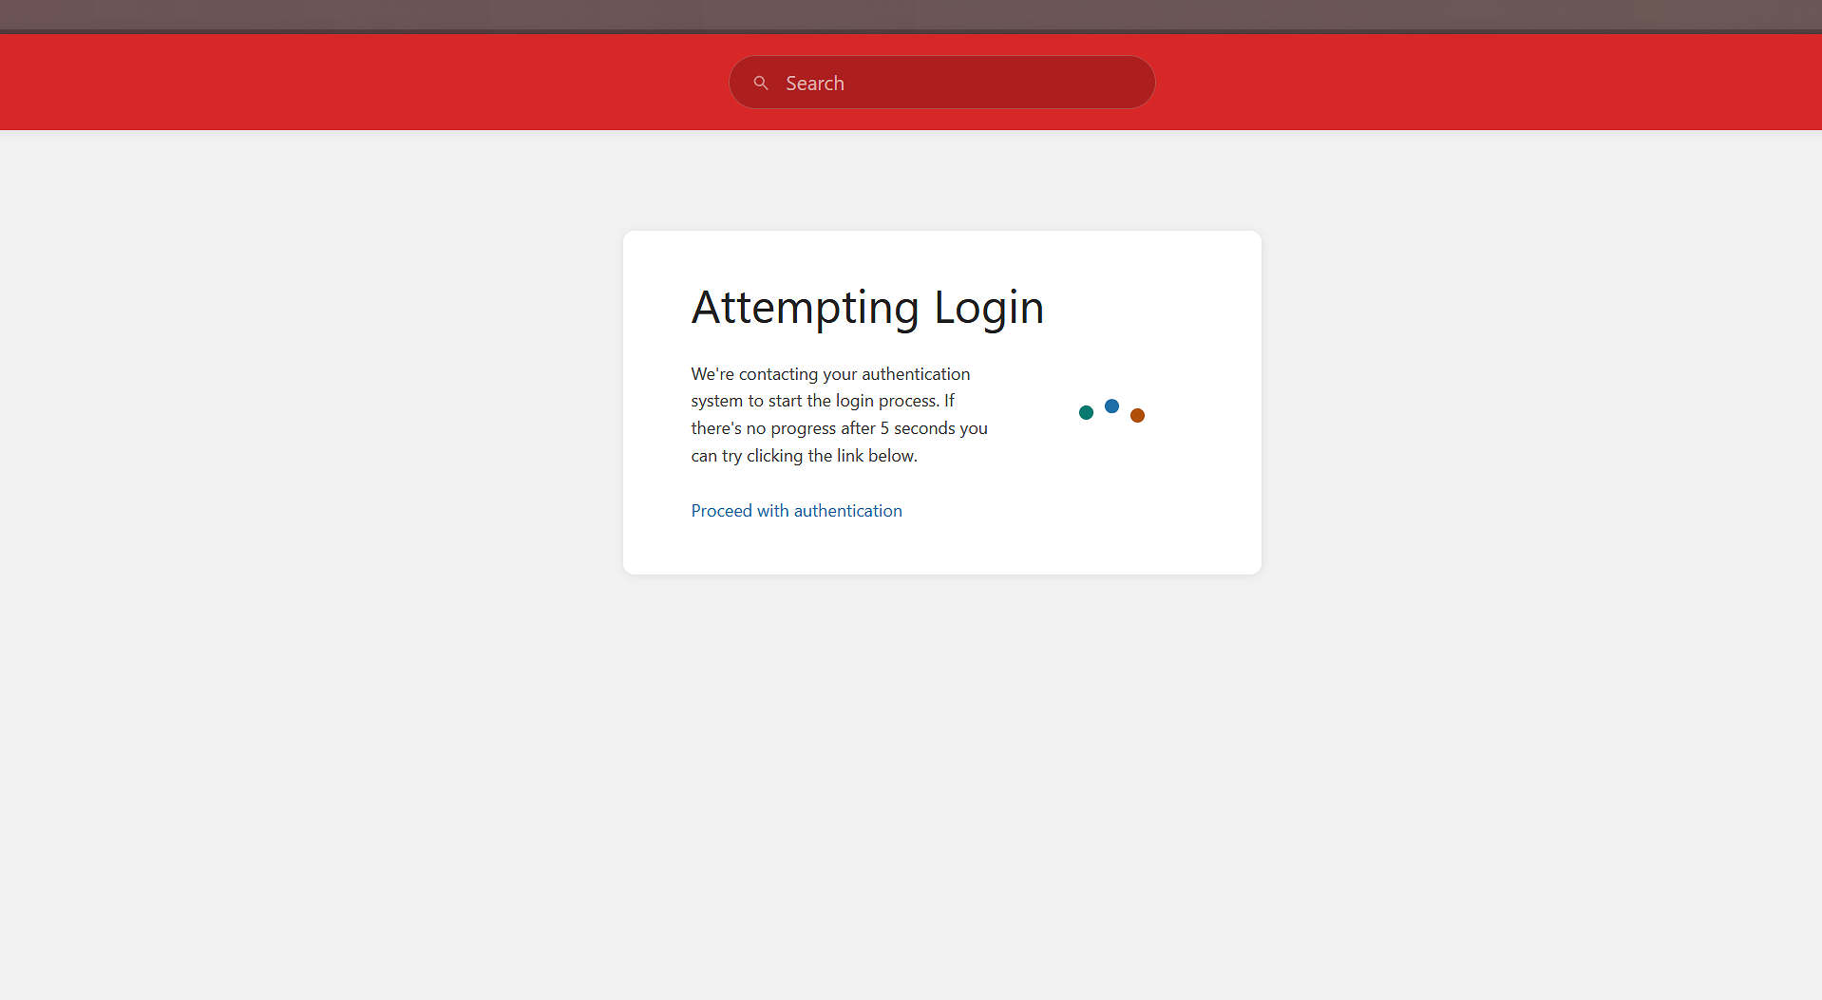Click the red navigation header bar
This screenshot has width=1822, height=1000.
point(380,83)
